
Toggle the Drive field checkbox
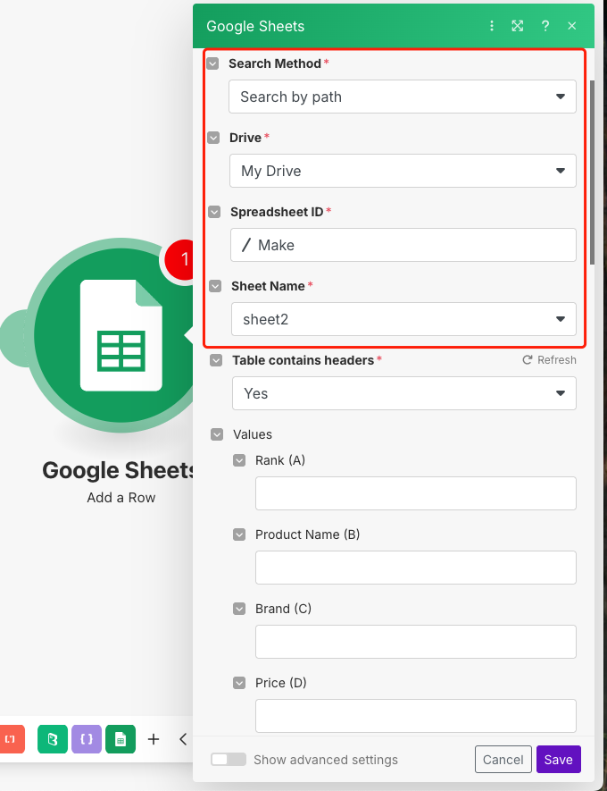(213, 138)
